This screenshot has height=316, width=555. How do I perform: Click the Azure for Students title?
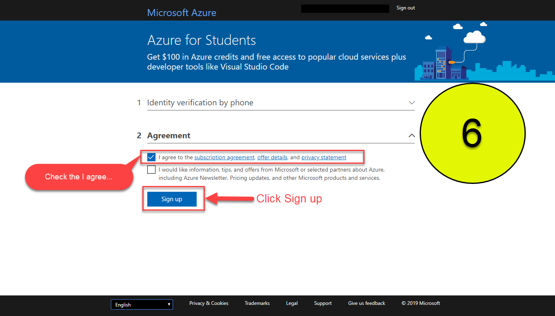[x=202, y=40]
